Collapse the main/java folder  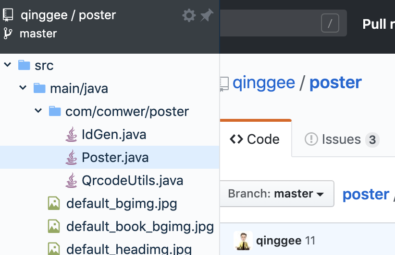click(23, 88)
